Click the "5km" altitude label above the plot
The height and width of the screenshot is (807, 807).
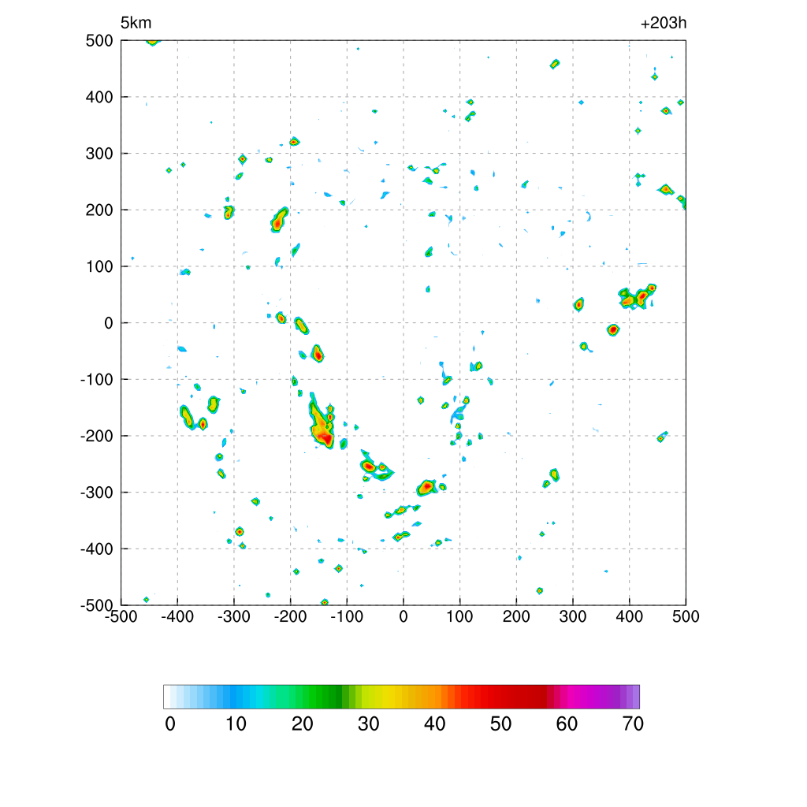(x=136, y=23)
